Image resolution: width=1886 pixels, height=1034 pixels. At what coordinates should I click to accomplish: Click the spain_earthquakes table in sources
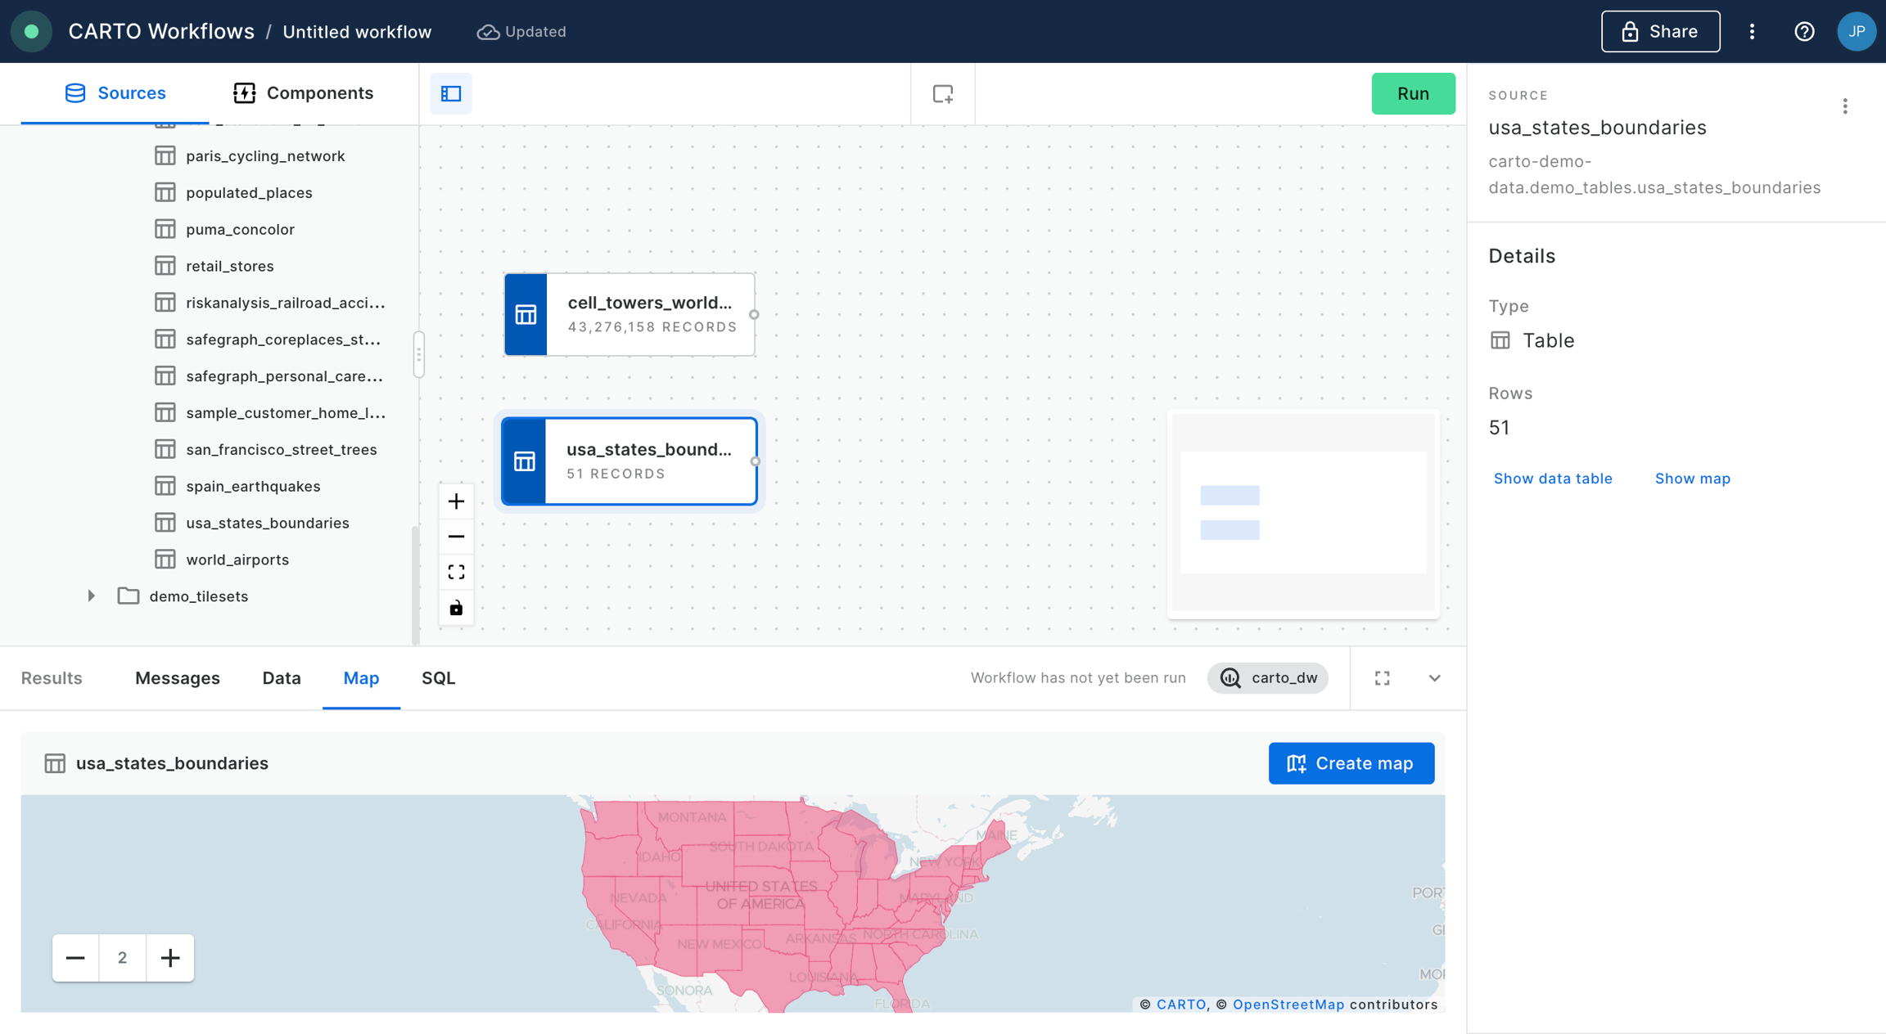pos(253,486)
